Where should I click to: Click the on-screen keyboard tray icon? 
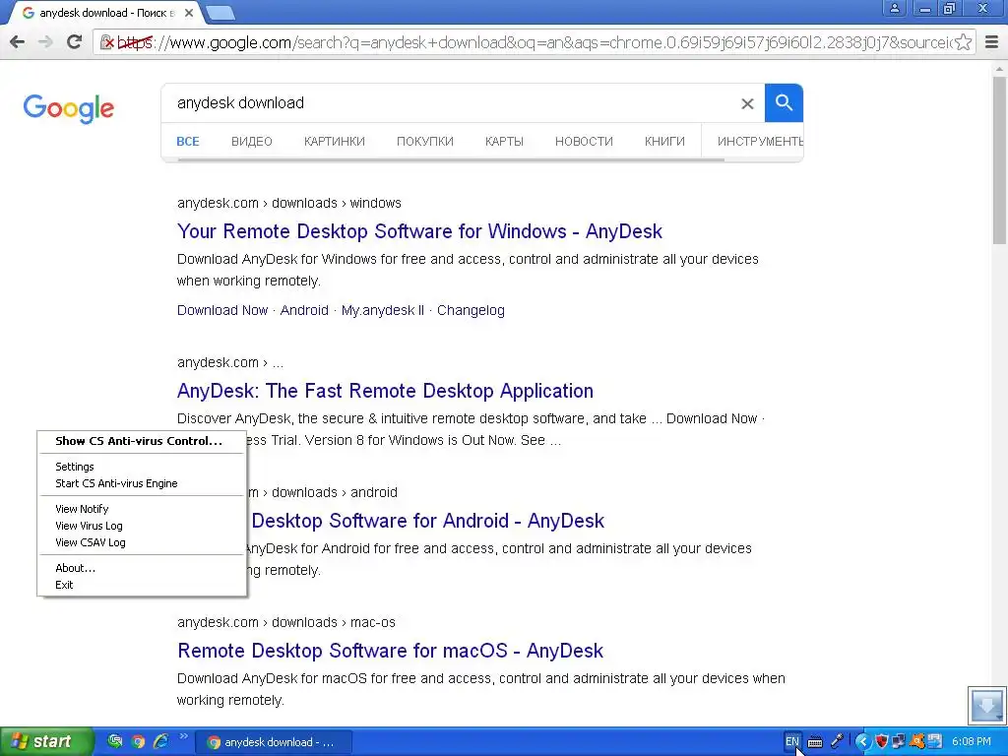tap(814, 742)
